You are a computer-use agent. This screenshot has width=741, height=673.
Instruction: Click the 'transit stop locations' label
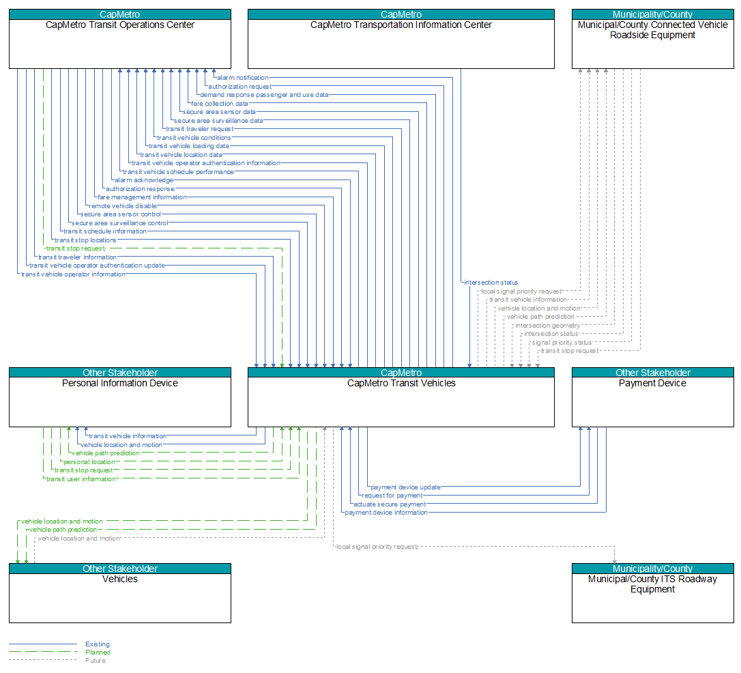[85, 240]
